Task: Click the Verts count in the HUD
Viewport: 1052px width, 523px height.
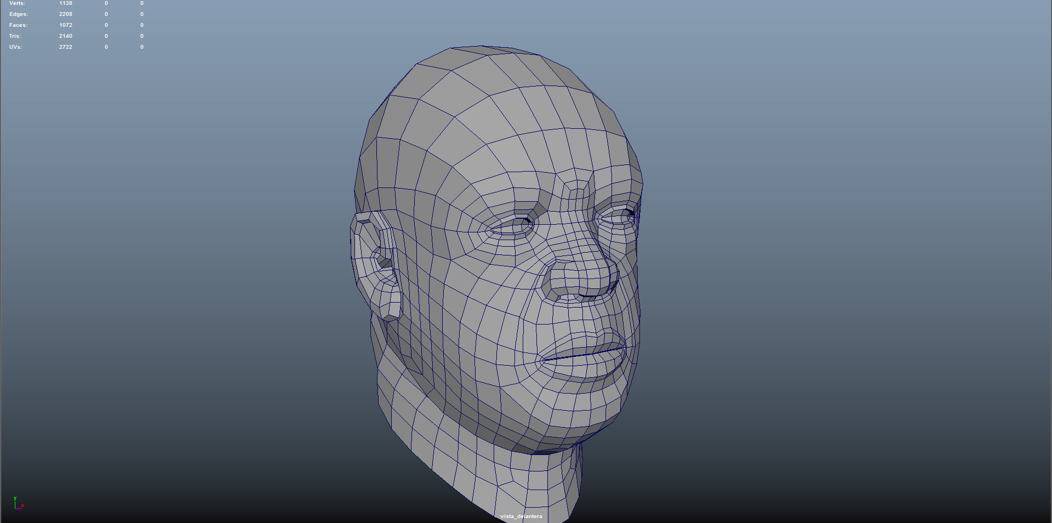Action: click(x=65, y=3)
